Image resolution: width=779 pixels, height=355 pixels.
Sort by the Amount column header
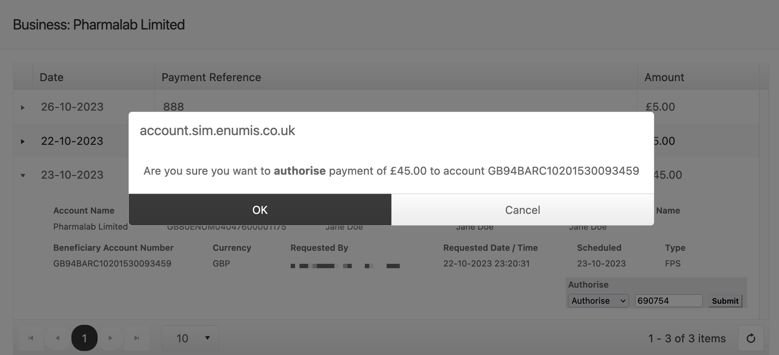[664, 77]
